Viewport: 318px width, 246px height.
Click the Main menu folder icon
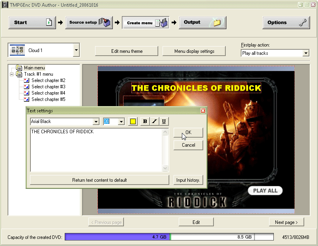point(19,67)
